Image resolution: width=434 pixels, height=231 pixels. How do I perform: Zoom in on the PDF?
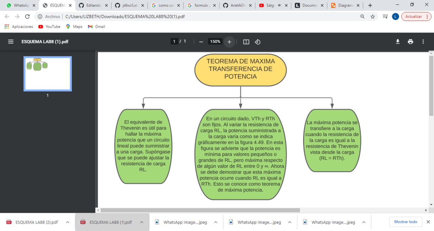(229, 42)
